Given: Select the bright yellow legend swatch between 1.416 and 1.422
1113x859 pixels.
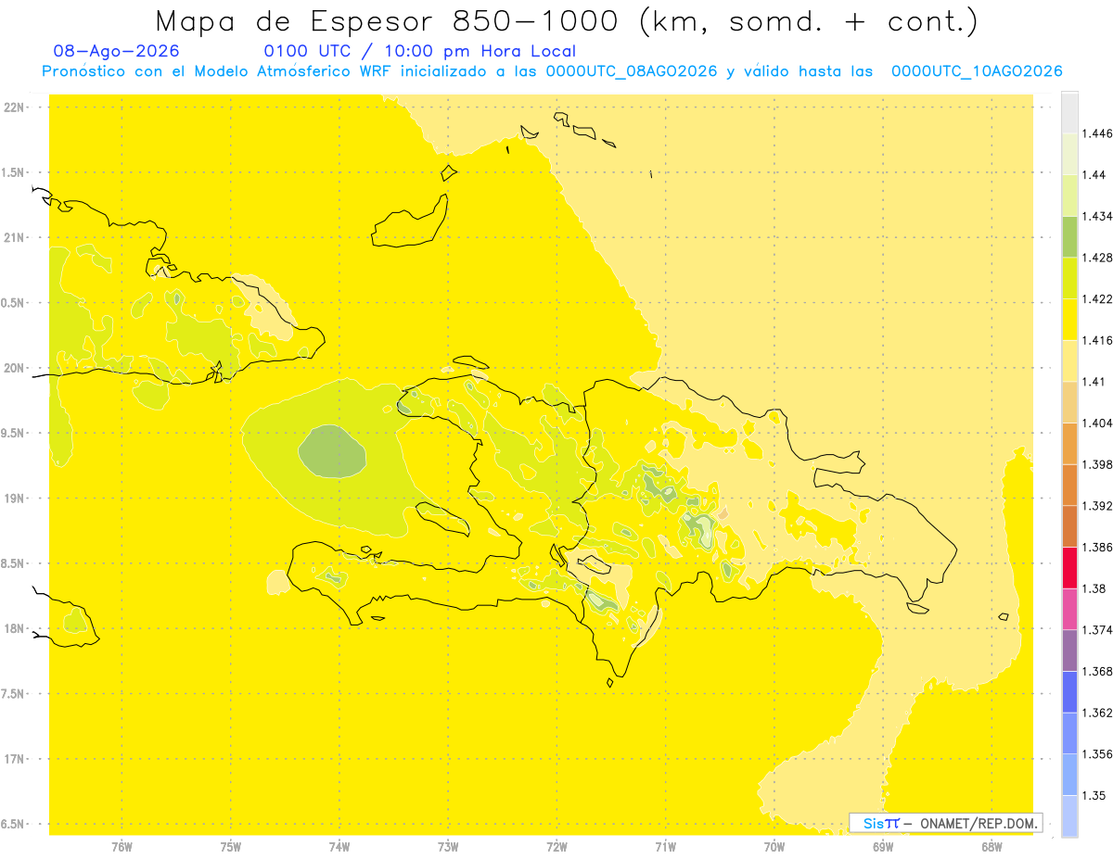Looking at the screenshot, I should coord(1069,320).
